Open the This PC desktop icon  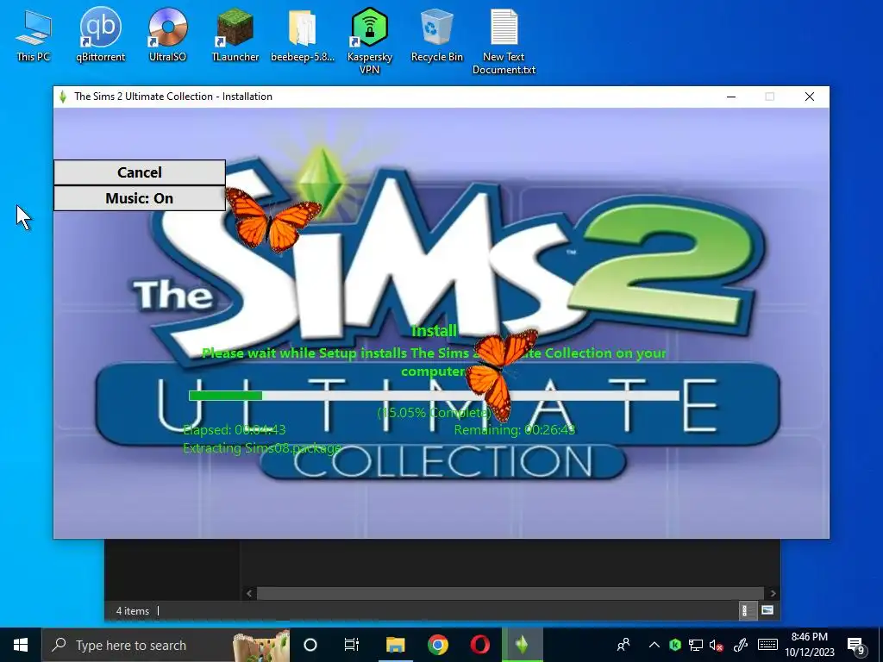34,36
